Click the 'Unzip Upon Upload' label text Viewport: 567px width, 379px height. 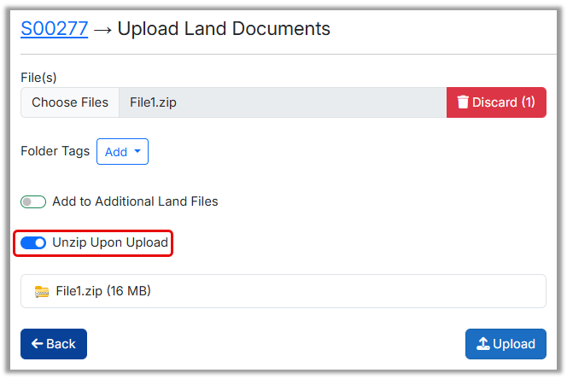(x=109, y=242)
